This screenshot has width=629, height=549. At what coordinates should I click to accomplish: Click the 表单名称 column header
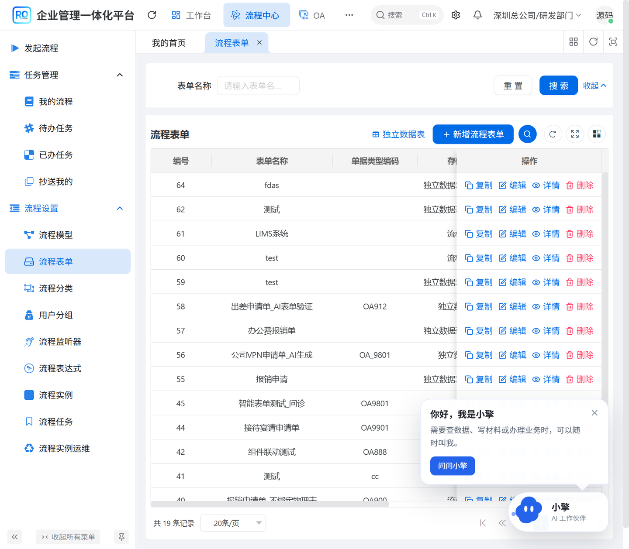click(272, 161)
